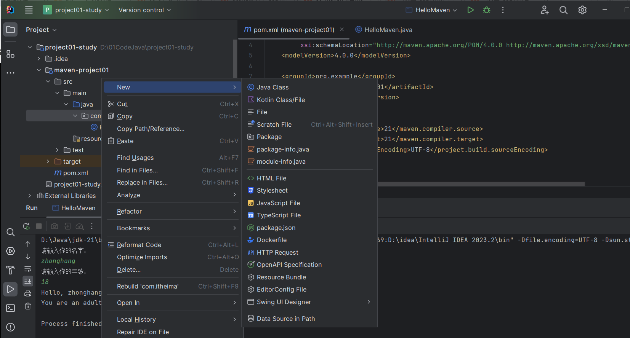
Task: Select pom.xml in project tree
Action: 71,173
